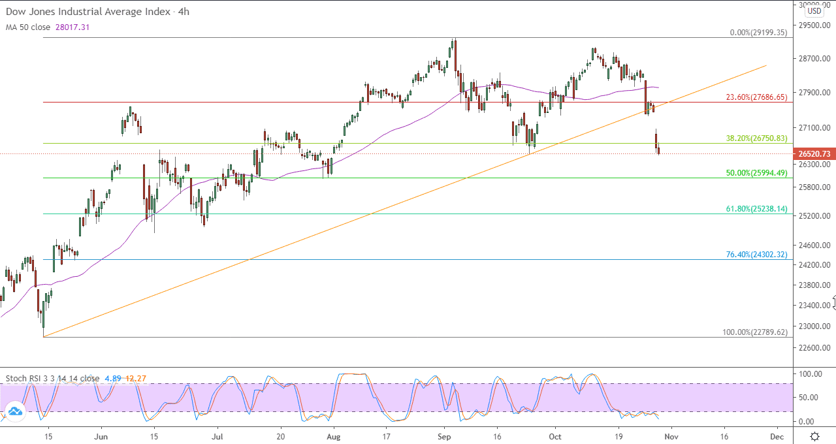The width and height of the screenshot is (836, 444).
Task: Click the 19 date label on time axis
Action: click(x=619, y=436)
